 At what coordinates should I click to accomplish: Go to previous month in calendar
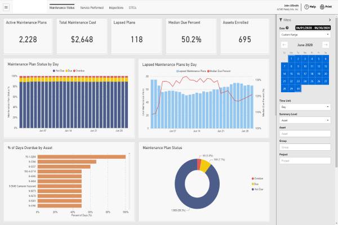click(284, 44)
